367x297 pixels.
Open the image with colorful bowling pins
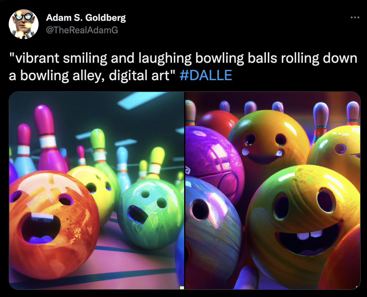point(96,190)
